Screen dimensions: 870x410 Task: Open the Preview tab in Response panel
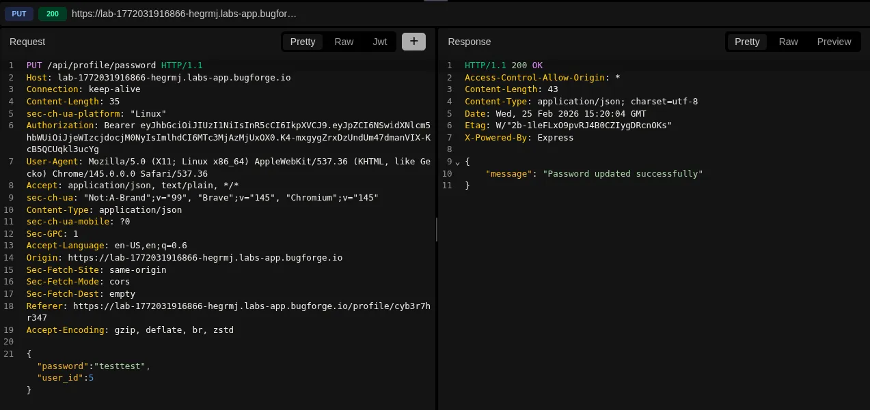tap(834, 42)
